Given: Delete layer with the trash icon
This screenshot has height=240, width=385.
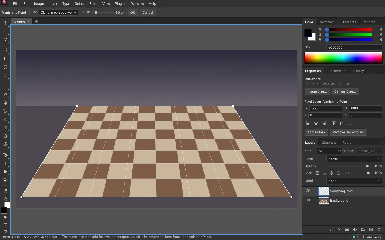Looking at the screenshot, I should pyautogui.click(x=379, y=229).
